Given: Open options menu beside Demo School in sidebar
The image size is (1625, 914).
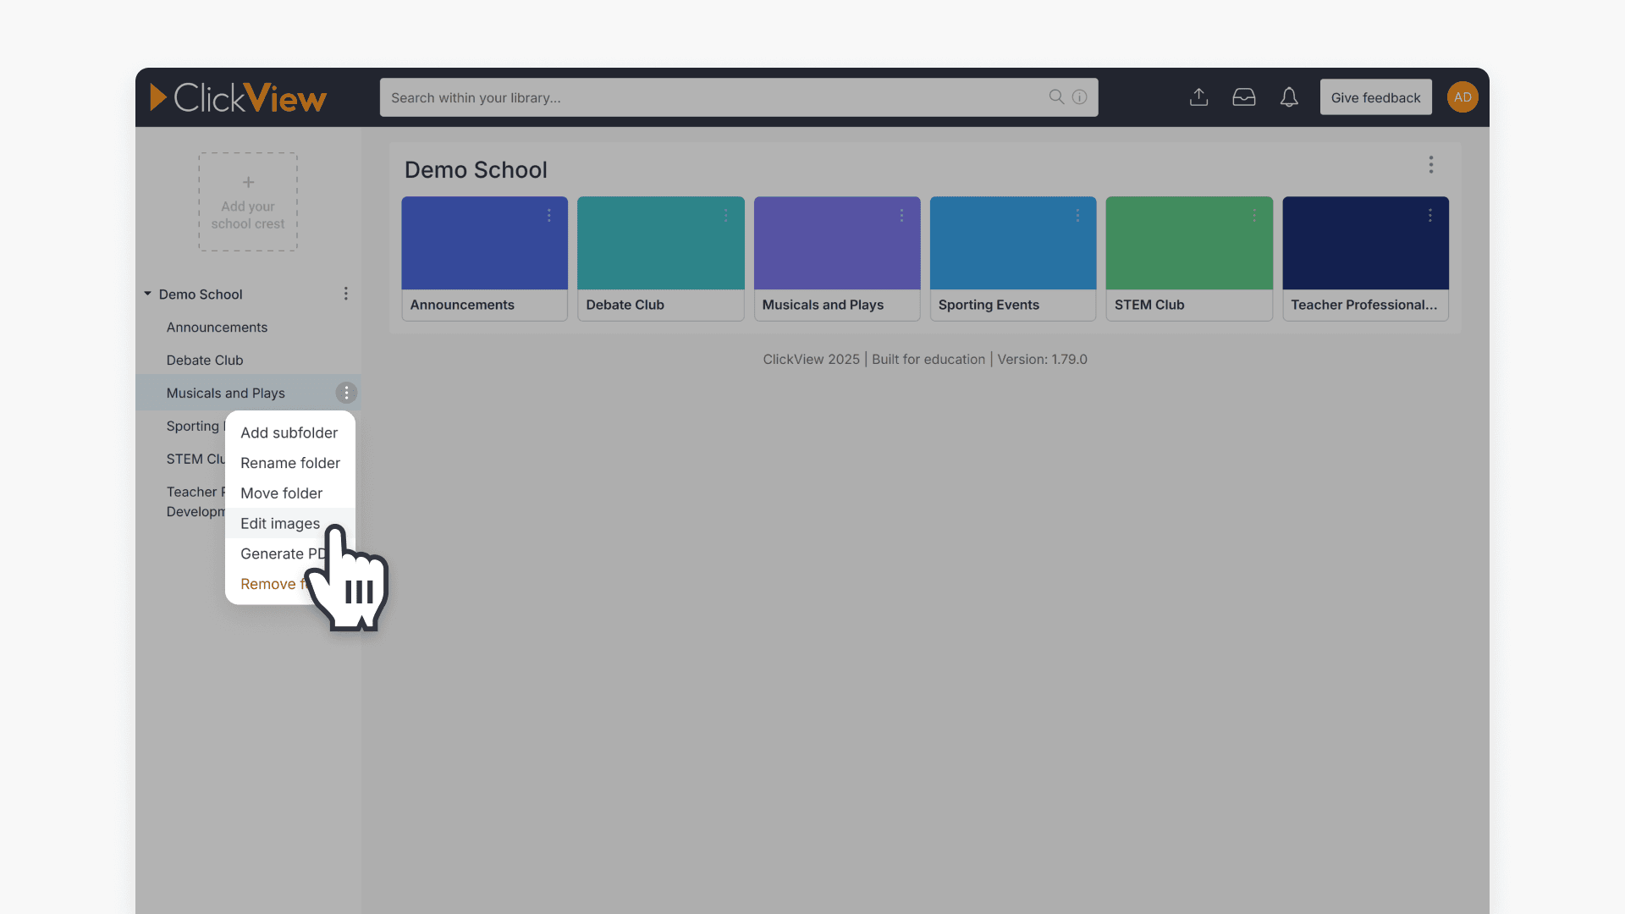Looking at the screenshot, I should (345, 294).
